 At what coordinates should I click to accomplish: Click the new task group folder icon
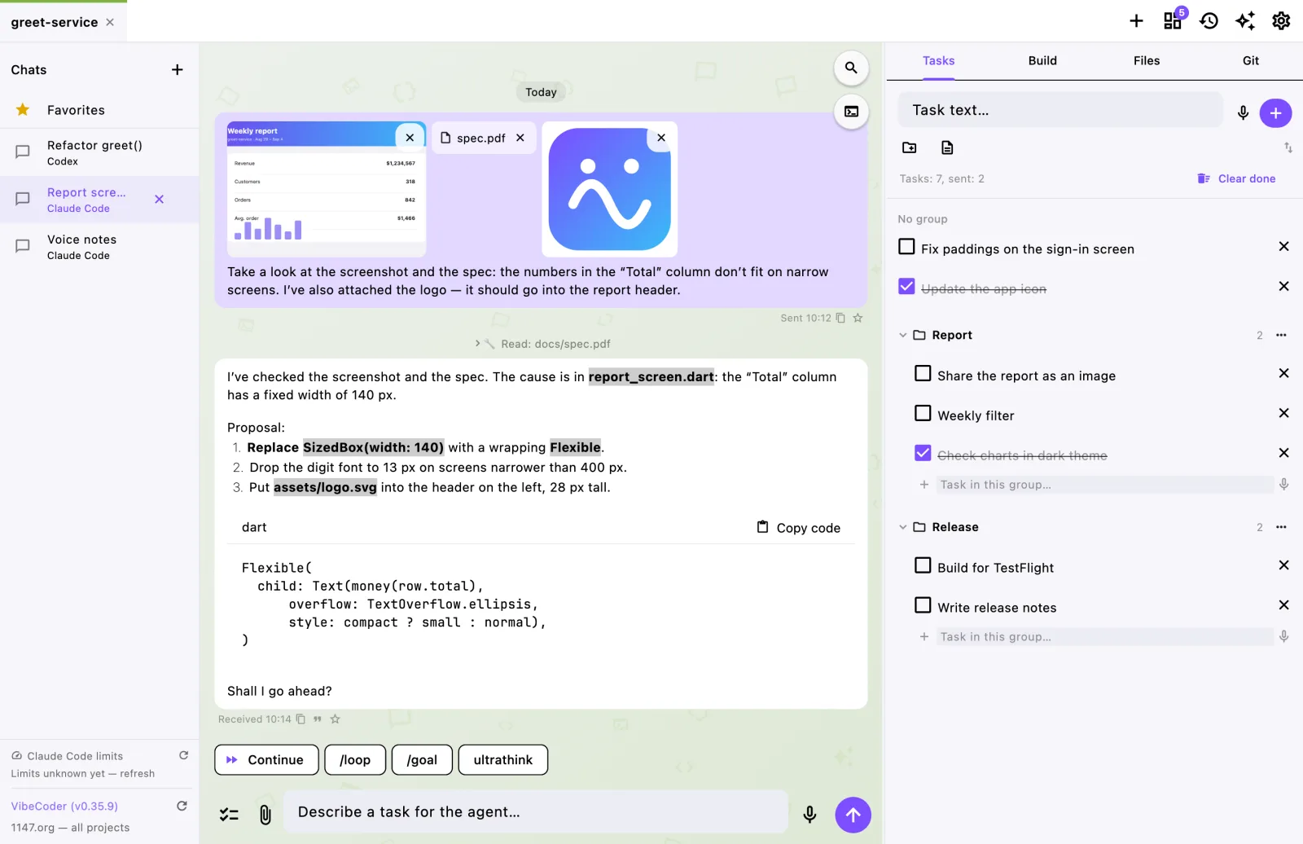[x=910, y=147]
